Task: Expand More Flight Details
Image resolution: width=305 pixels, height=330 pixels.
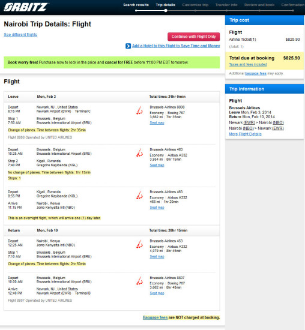Action: pos(245,134)
